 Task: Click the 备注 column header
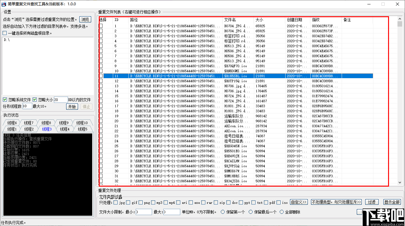tap(357, 20)
